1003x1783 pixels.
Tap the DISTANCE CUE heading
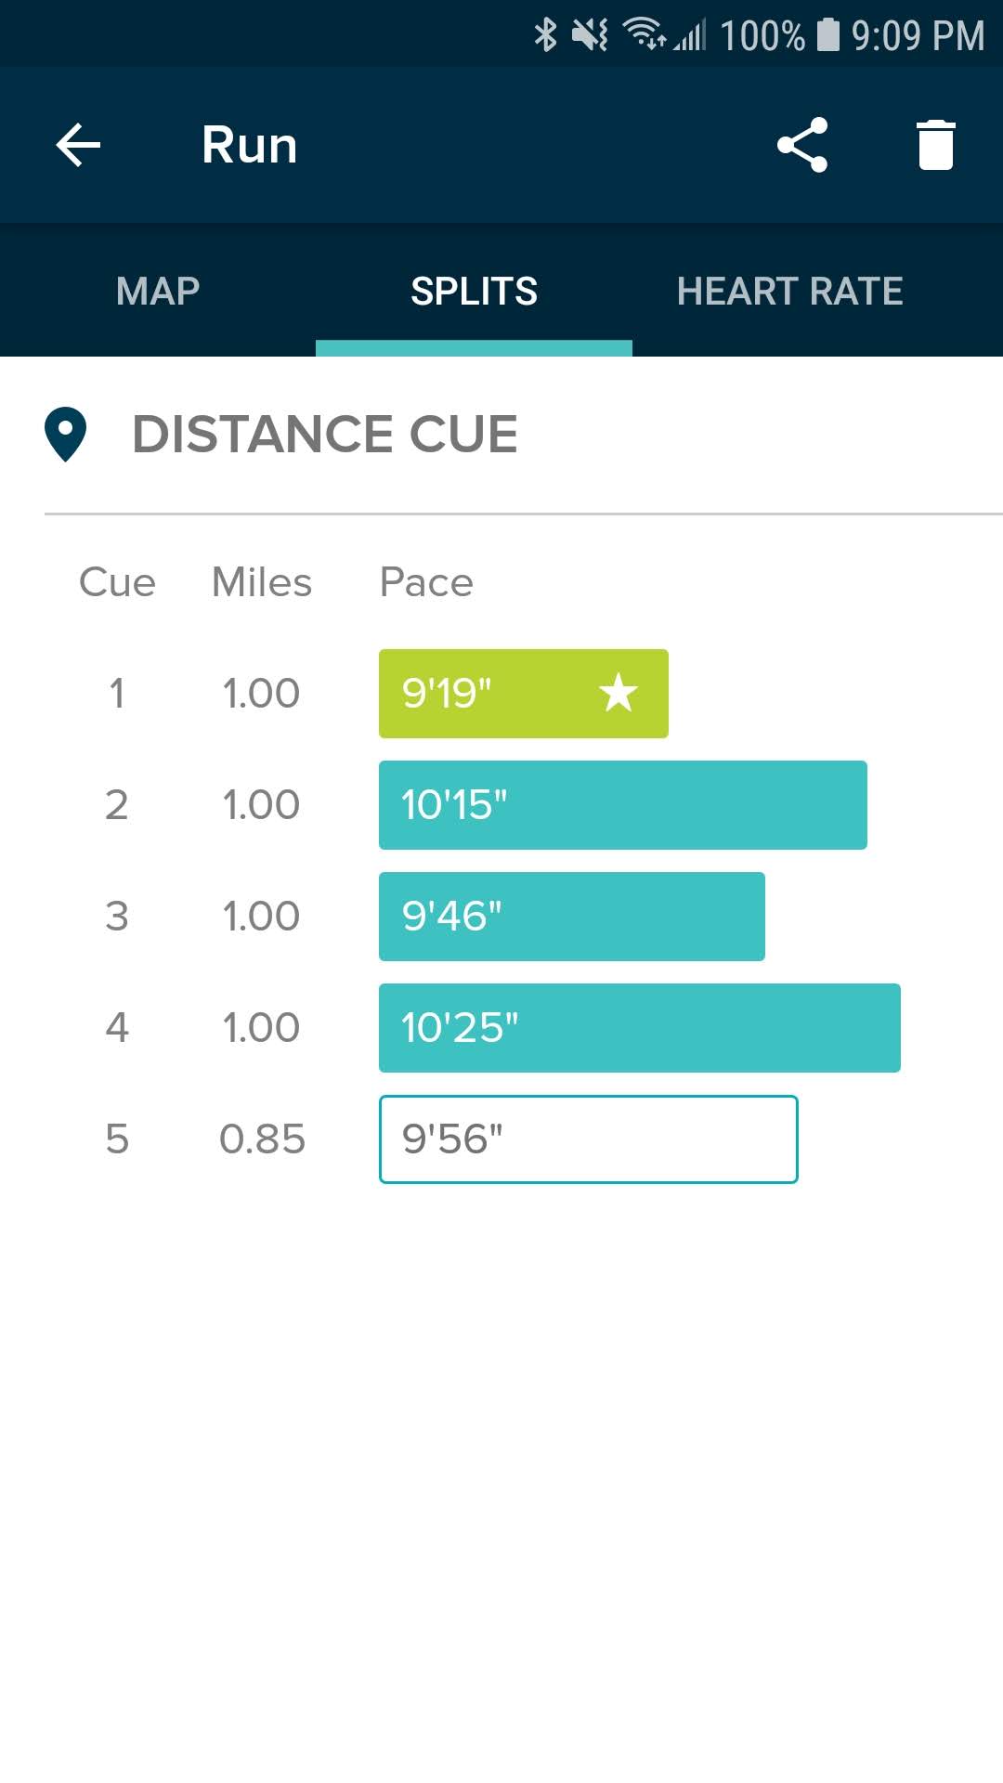(325, 434)
